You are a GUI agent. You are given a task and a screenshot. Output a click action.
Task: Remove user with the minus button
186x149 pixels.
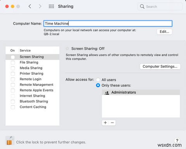112,123
